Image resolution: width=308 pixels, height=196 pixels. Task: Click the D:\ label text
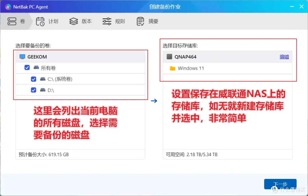coord(51,90)
